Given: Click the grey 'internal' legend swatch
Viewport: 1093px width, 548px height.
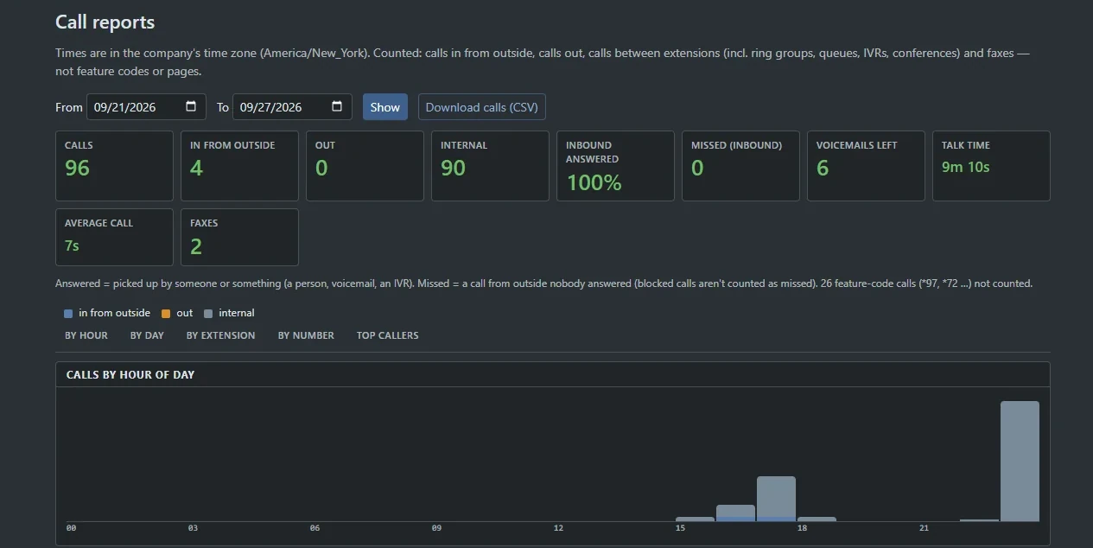Looking at the screenshot, I should 208,314.
